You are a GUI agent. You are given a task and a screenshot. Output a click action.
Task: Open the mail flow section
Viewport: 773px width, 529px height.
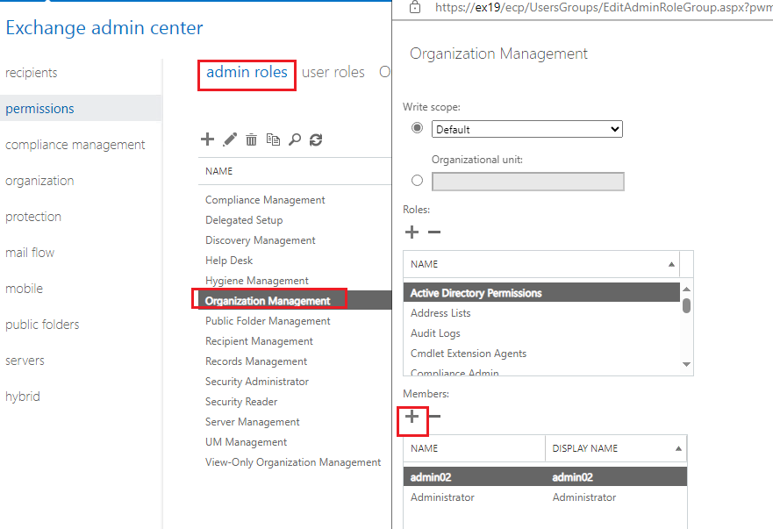coord(30,252)
